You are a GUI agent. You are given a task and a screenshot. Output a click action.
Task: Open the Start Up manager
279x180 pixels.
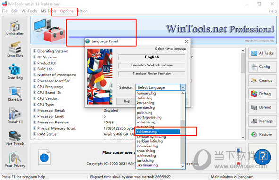tap(15, 94)
